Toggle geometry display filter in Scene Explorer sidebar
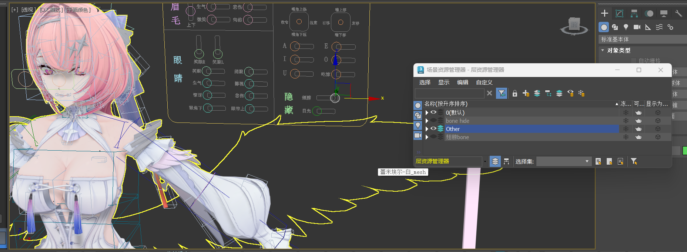 point(418,105)
